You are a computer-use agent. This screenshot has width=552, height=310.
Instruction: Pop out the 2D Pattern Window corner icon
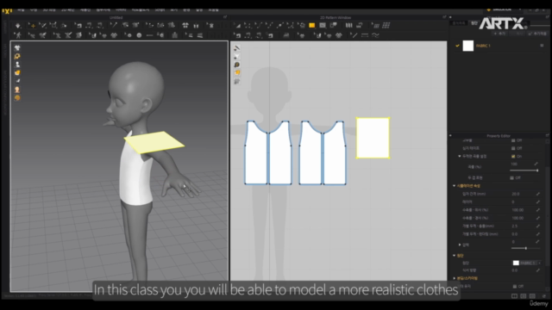pyautogui.click(x=444, y=17)
